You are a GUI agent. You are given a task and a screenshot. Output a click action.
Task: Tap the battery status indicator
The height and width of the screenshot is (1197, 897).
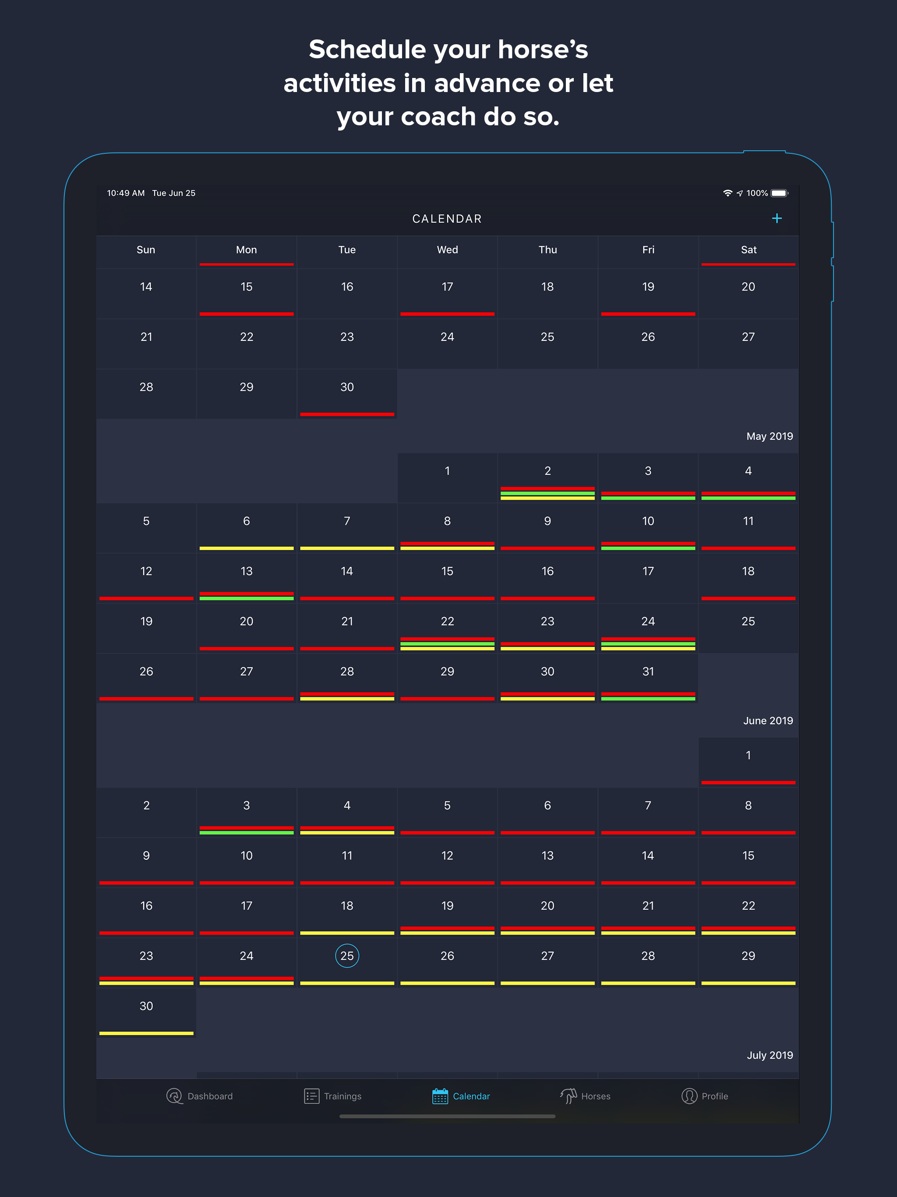pyautogui.click(x=779, y=193)
